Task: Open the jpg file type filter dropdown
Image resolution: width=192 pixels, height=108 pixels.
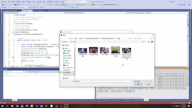Action: (143, 81)
